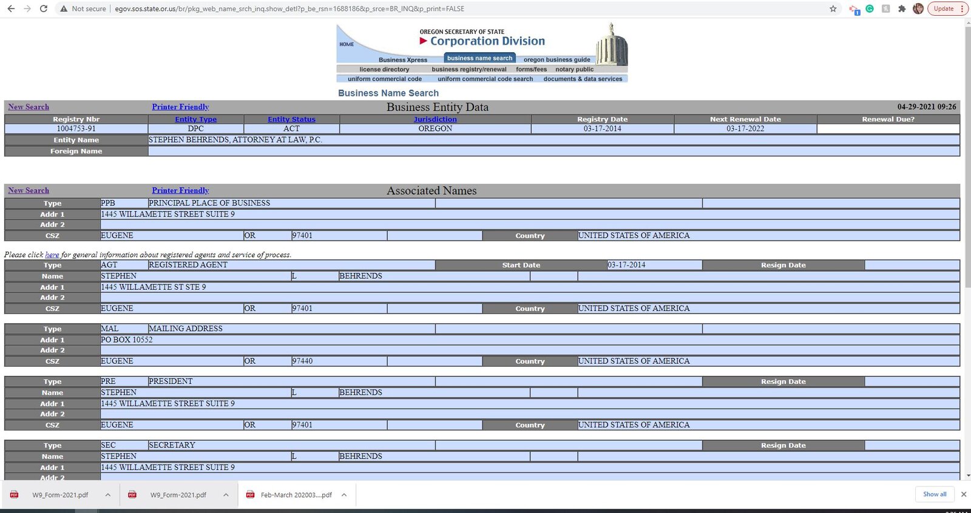
Task: Bookmark this page with the star
Action: coord(833,8)
